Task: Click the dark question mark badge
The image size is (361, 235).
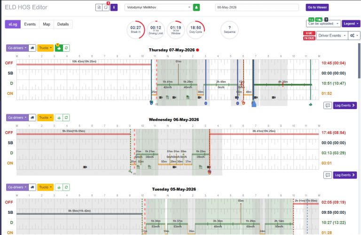Action: (326, 20)
